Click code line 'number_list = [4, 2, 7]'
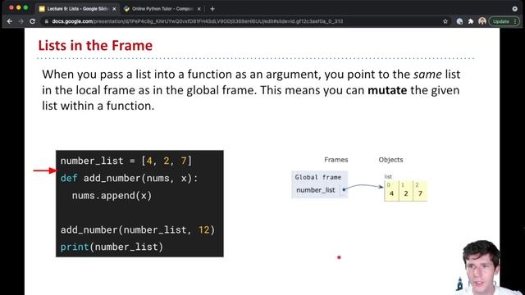This screenshot has width=525, height=295. coord(126,161)
